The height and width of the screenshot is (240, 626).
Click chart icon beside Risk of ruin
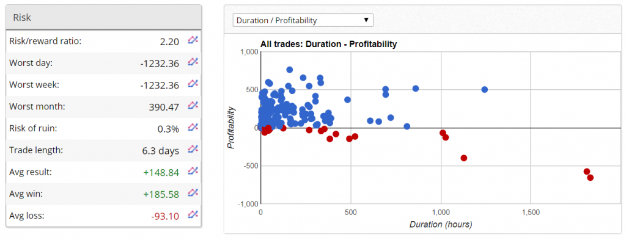click(193, 127)
